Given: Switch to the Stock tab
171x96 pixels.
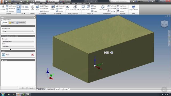Looking at the screenshot, I should click(x=12, y=23).
